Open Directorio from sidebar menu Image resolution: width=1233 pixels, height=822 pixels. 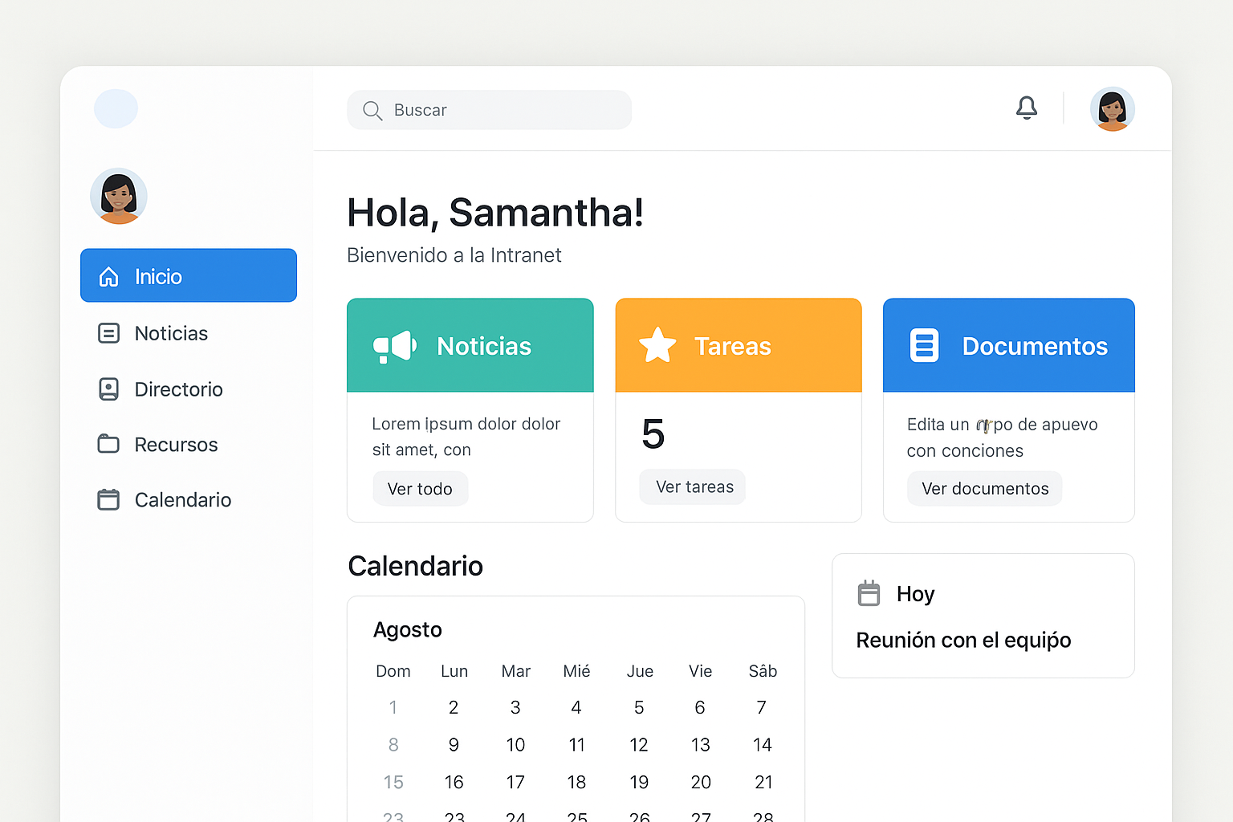(x=178, y=389)
